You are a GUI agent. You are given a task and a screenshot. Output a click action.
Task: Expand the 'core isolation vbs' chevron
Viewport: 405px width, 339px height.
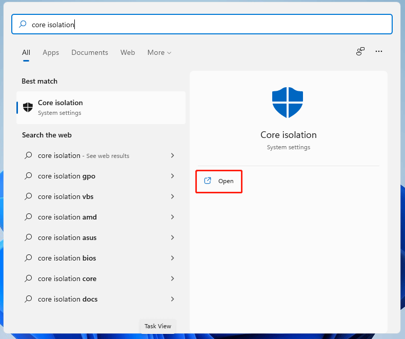pos(173,196)
